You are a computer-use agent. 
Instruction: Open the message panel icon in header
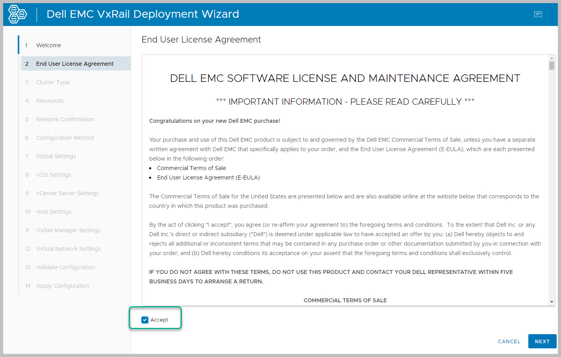[538, 14]
